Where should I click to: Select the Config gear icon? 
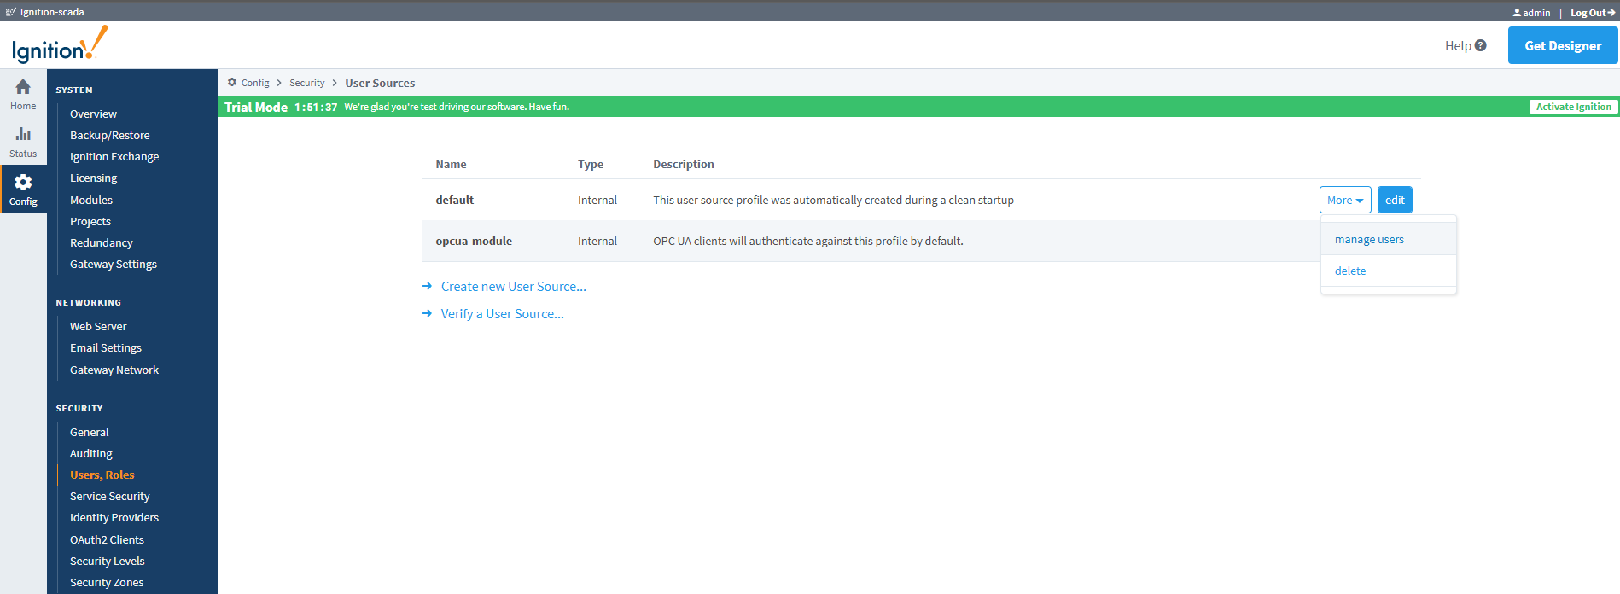point(23,182)
